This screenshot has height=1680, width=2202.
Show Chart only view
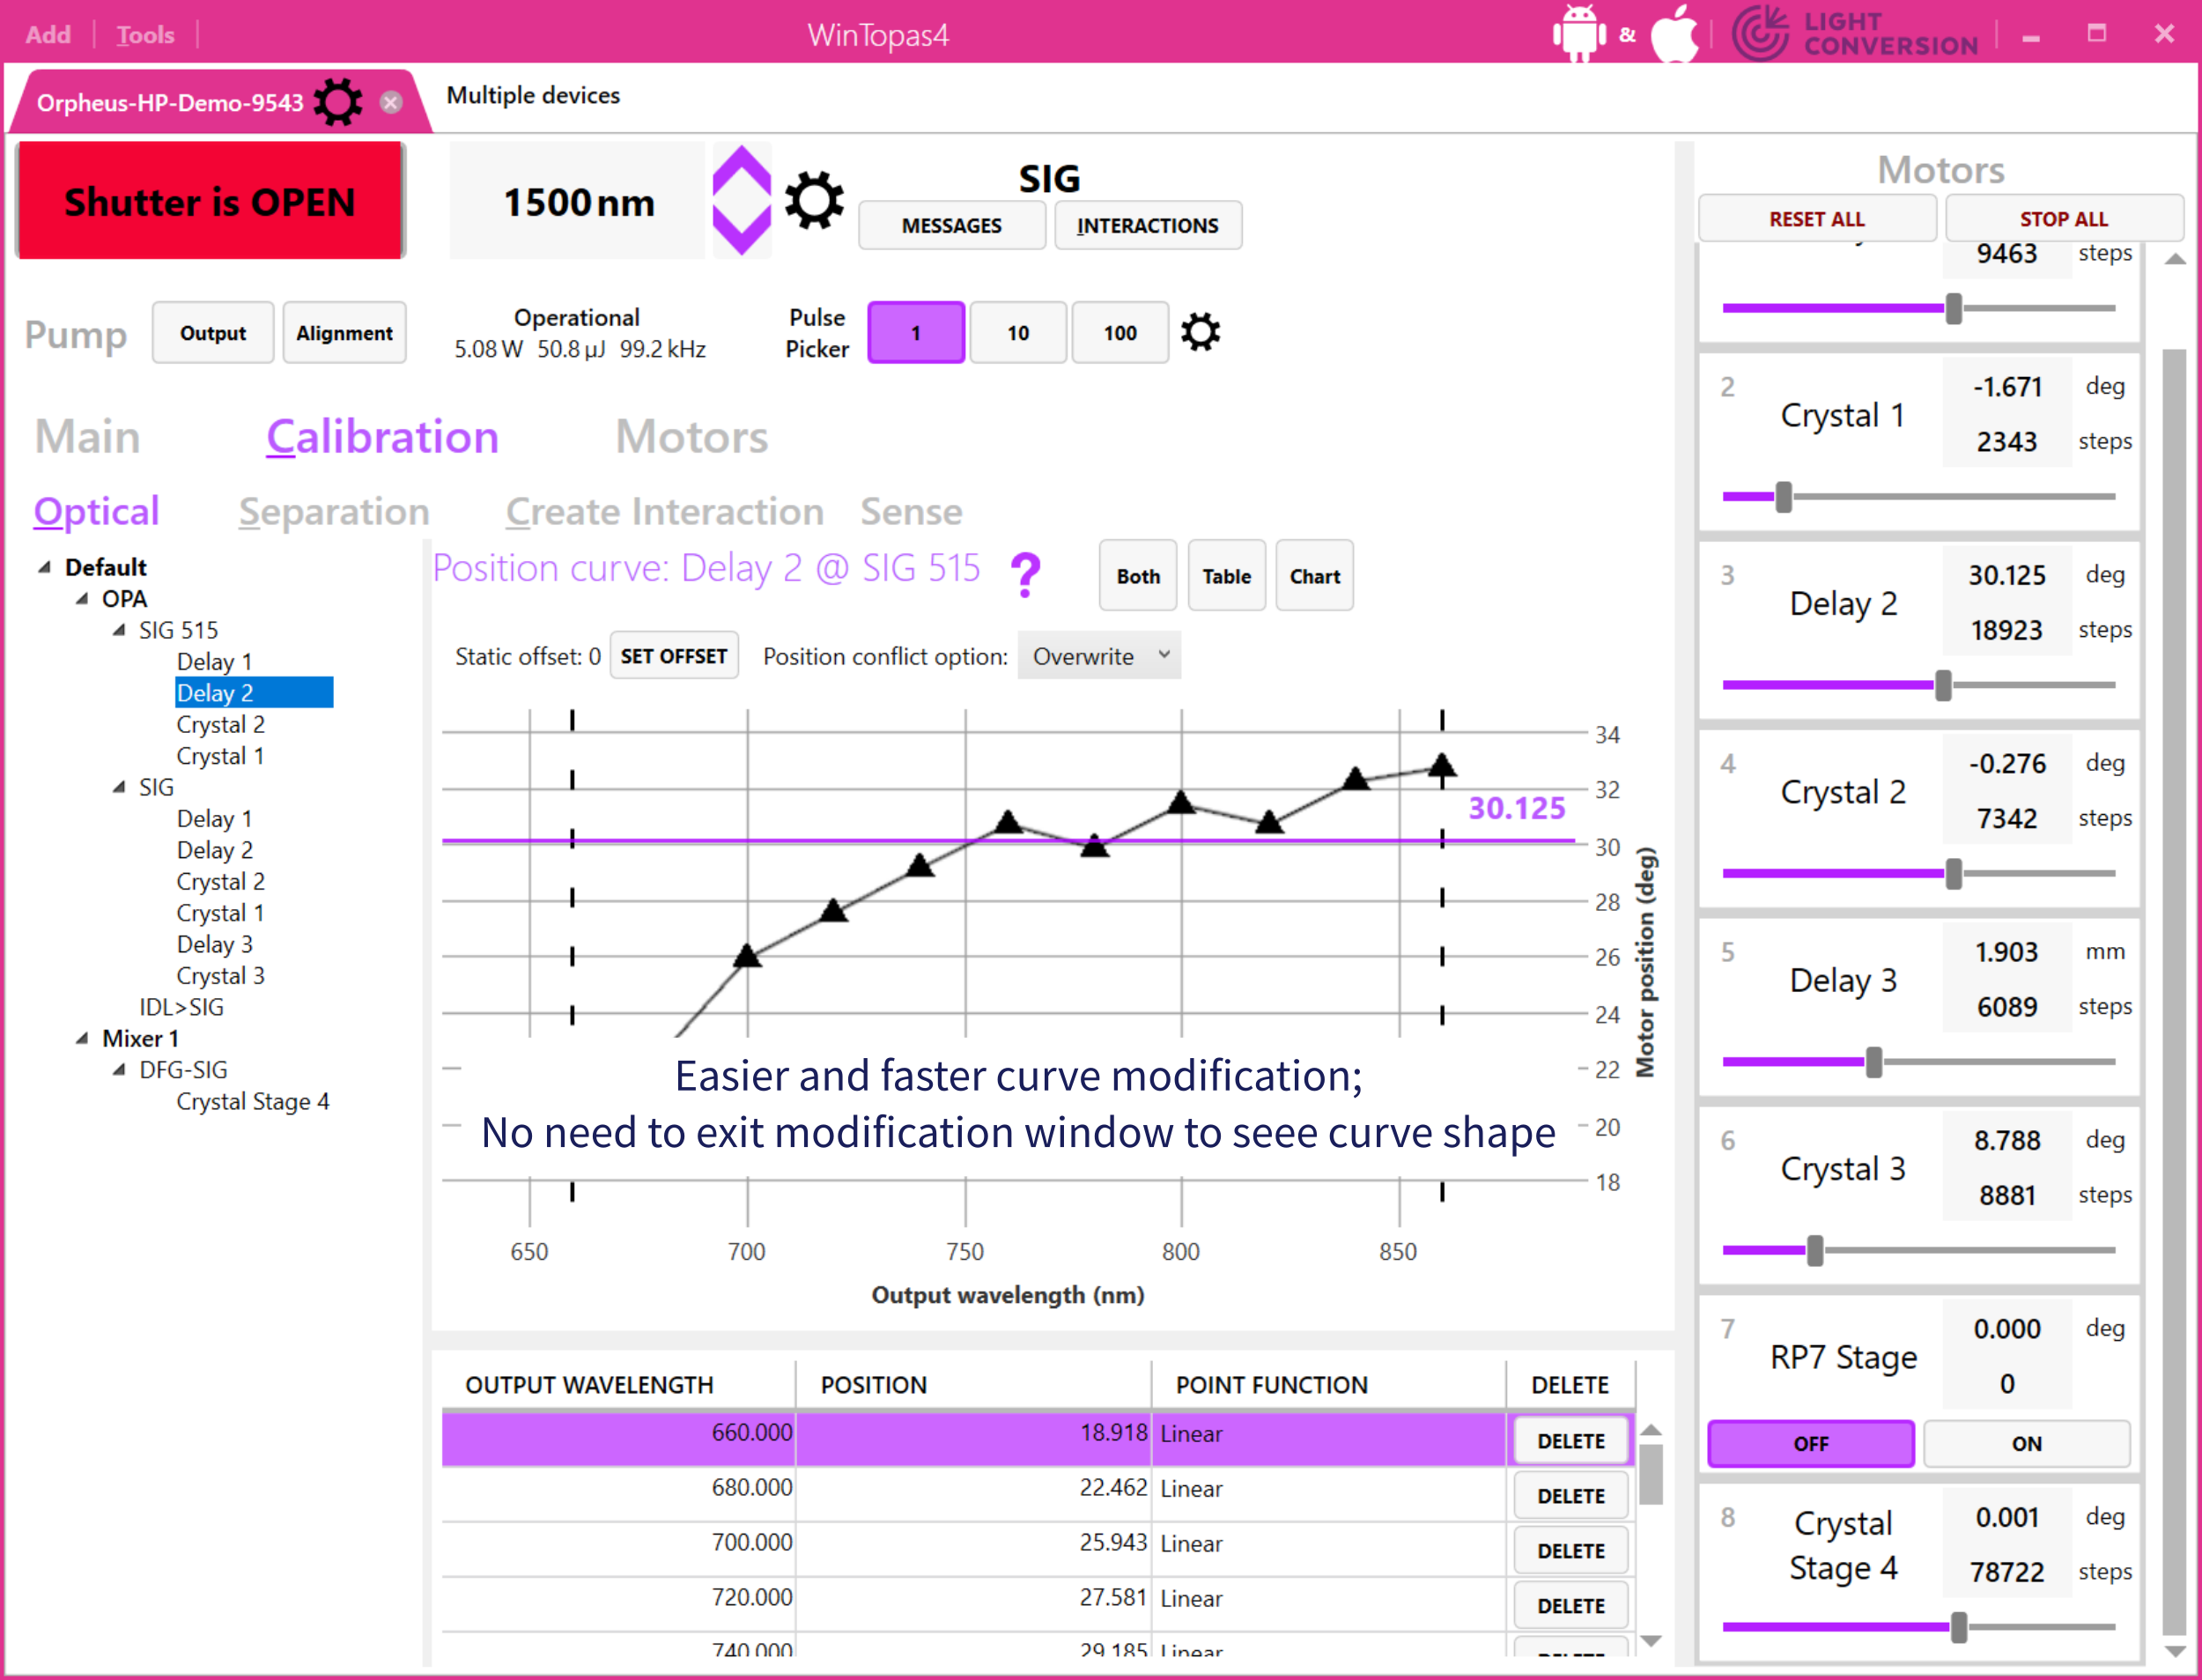pos(1314,576)
